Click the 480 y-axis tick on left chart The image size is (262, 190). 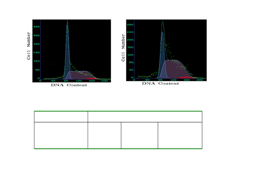coord(36,27)
